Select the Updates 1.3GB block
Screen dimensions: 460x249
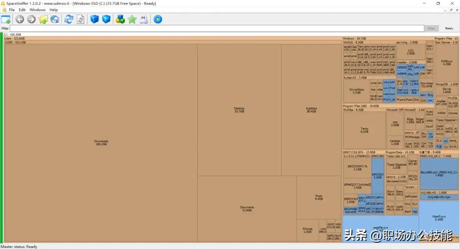pyautogui.click(x=395, y=142)
